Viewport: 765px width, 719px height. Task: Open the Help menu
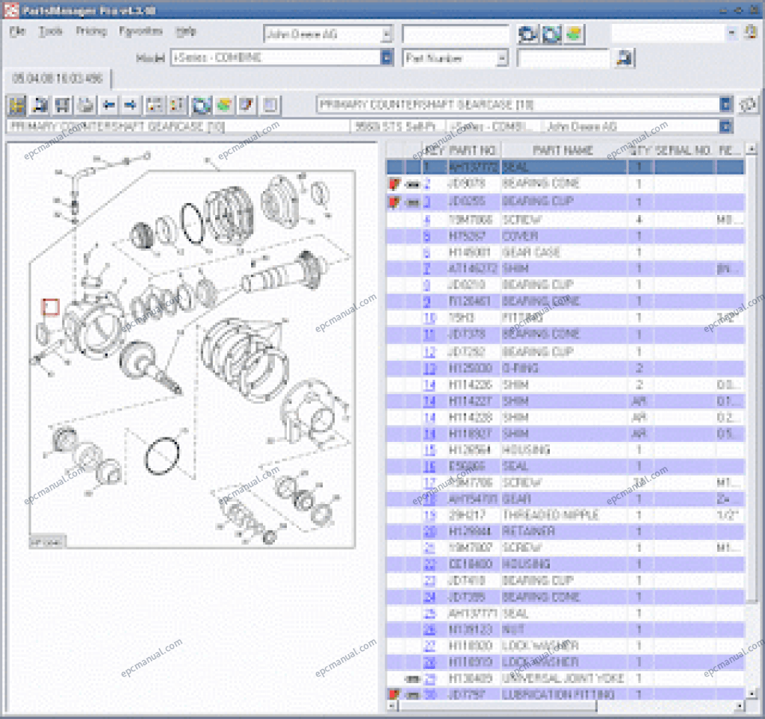pyautogui.click(x=186, y=31)
